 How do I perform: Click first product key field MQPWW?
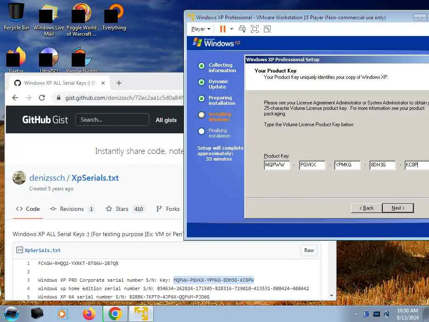277,165
